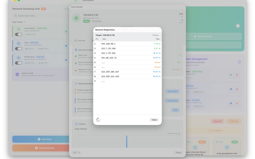Click the Scan Results label
This screenshot has width=255, height=159.
tap(216, 131)
